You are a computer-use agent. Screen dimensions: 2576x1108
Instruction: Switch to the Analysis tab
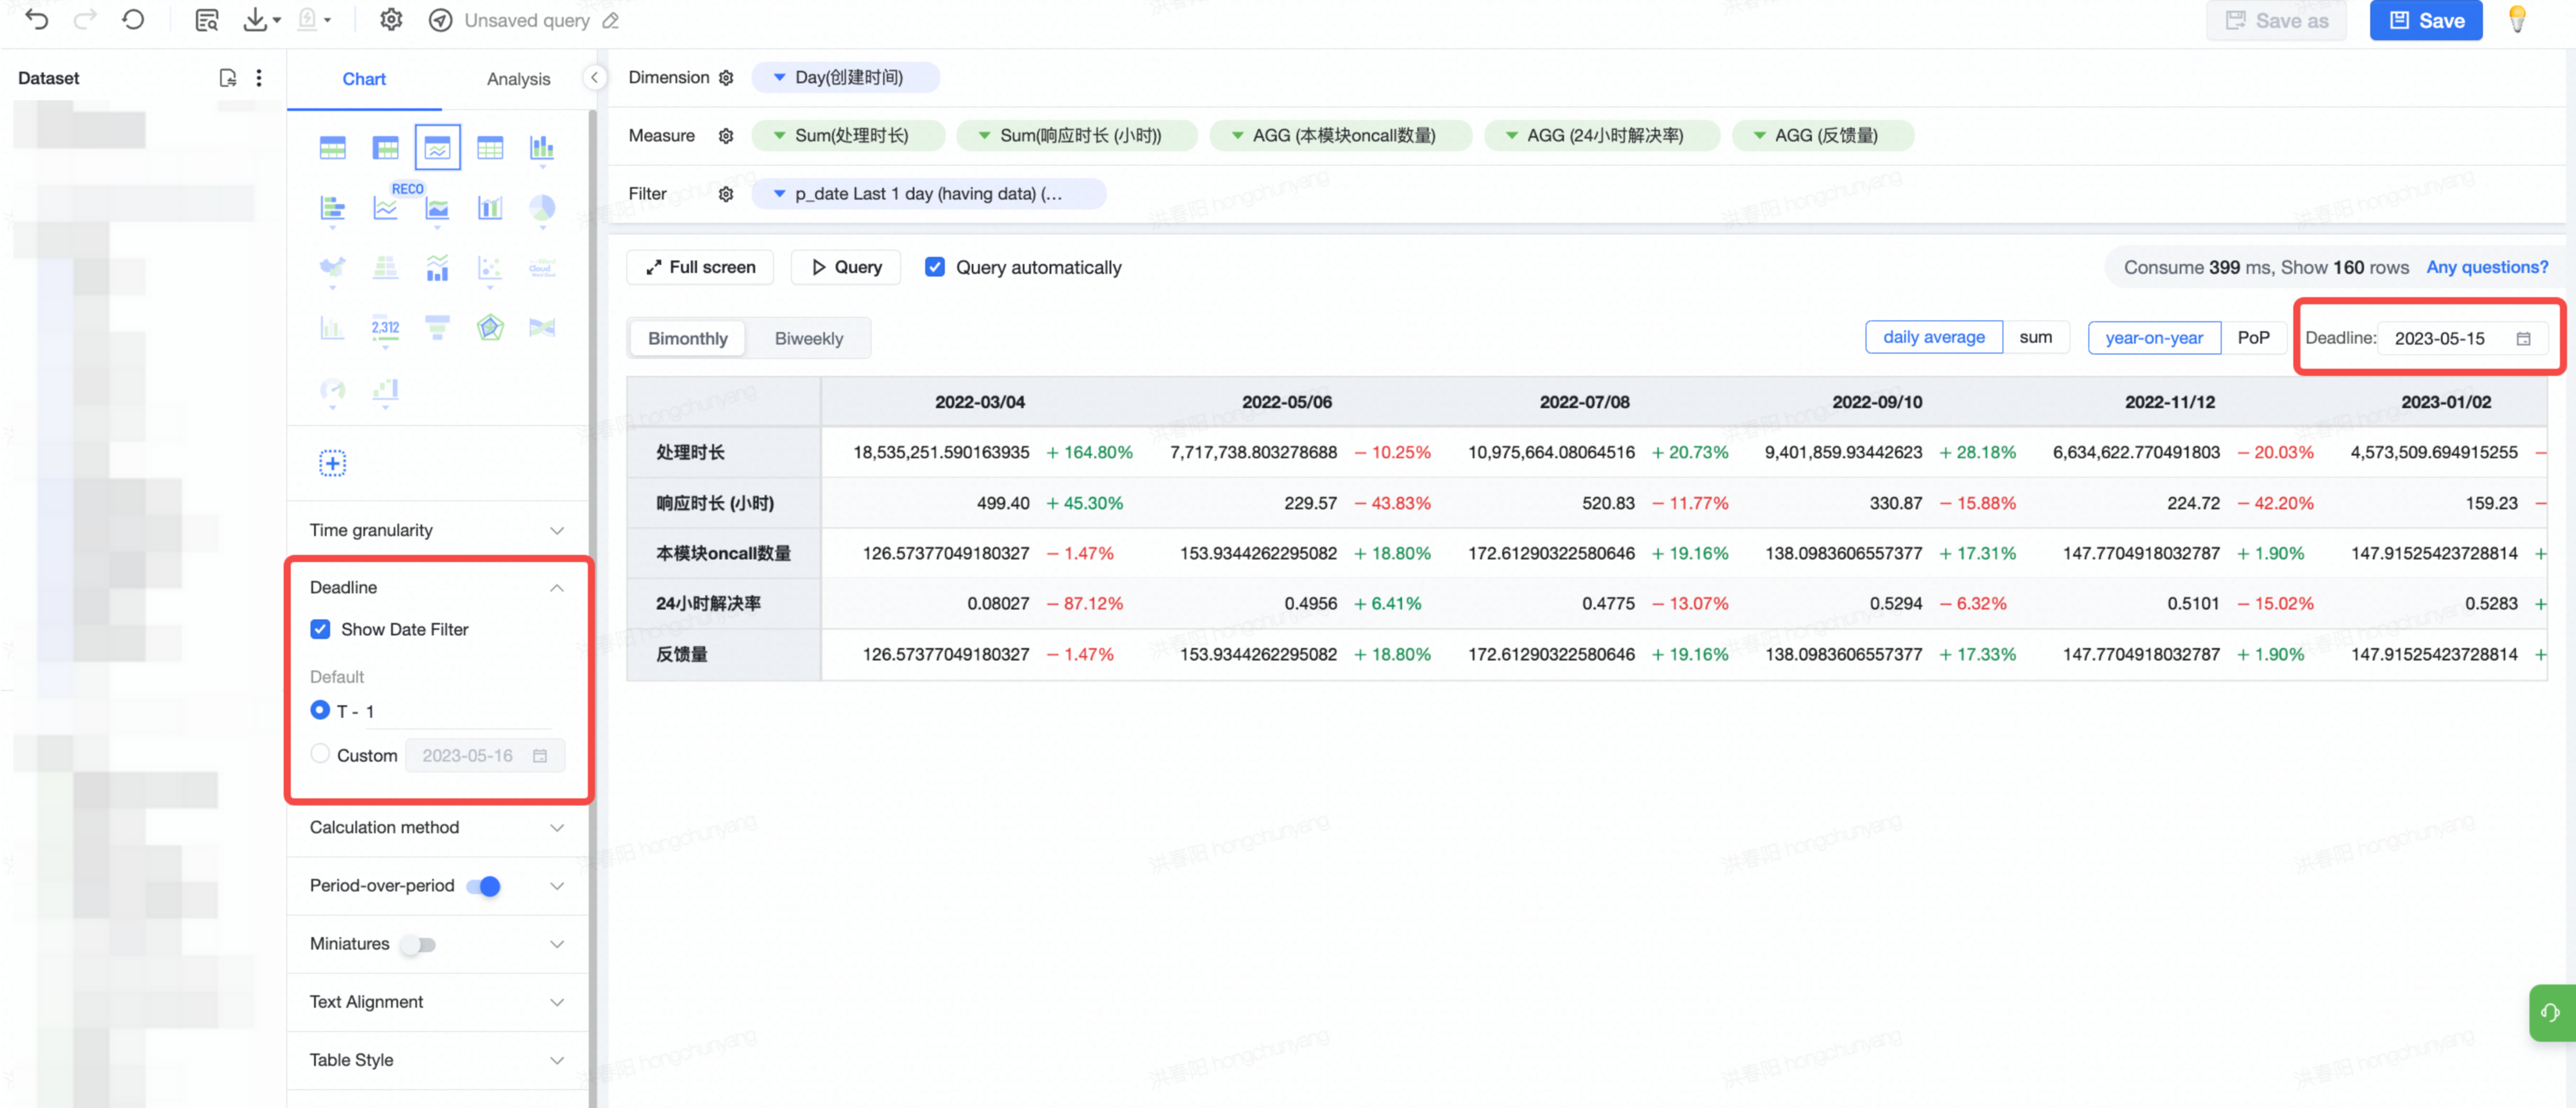[518, 79]
